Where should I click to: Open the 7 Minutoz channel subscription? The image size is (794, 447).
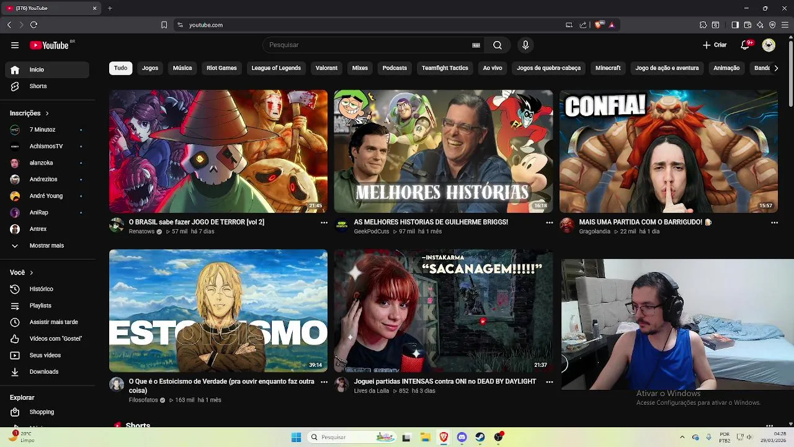[x=47, y=130]
